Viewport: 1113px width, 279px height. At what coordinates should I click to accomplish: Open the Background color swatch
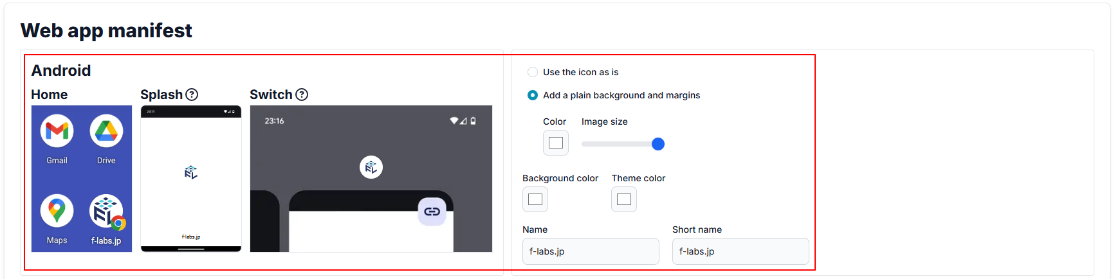(x=535, y=199)
